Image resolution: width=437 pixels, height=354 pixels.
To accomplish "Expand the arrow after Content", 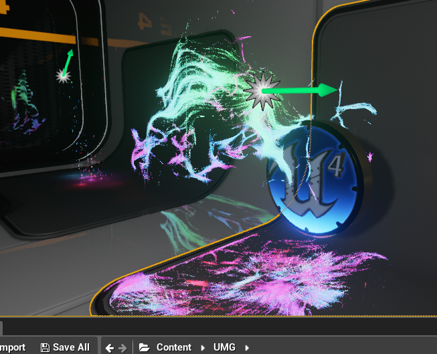I will pyautogui.click(x=203, y=348).
